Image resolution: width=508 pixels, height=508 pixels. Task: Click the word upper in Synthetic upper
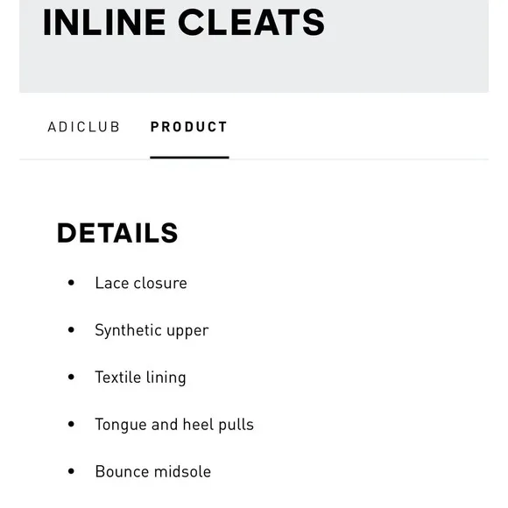(x=187, y=332)
